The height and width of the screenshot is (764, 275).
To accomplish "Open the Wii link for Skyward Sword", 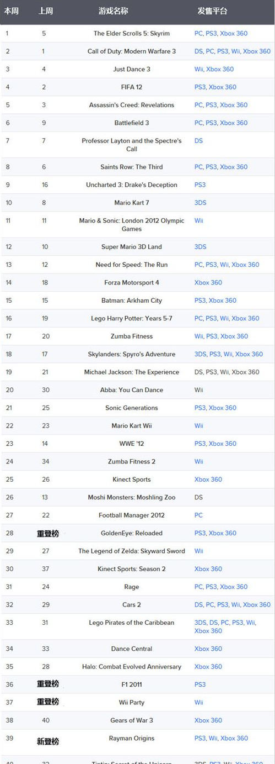I will pyautogui.click(x=199, y=551).
